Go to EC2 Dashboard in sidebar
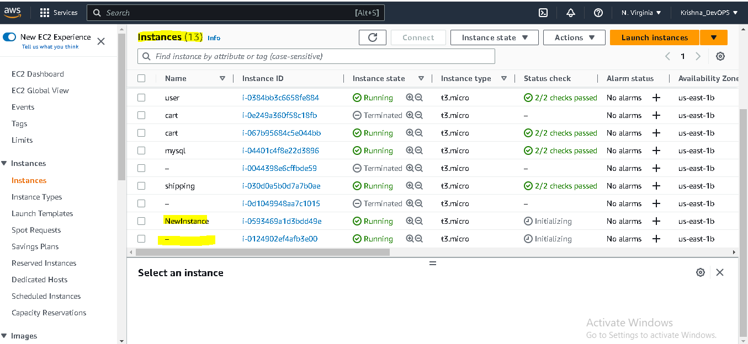The width and height of the screenshot is (748, 344). (x=37, y=73)
